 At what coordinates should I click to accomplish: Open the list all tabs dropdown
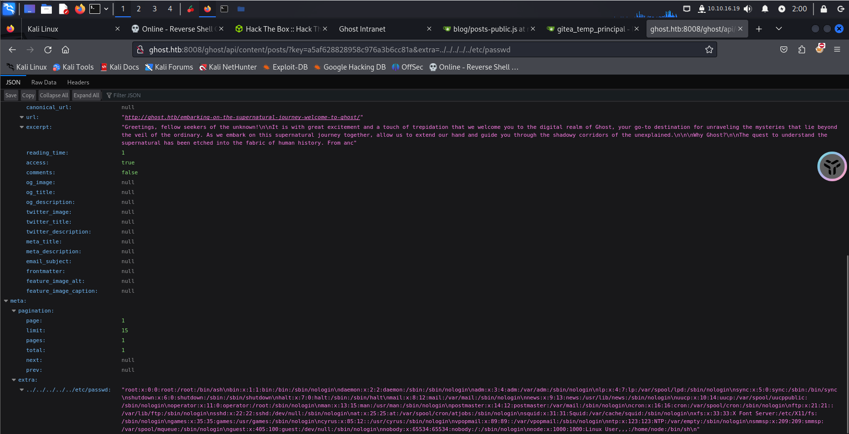coord(778,29)
